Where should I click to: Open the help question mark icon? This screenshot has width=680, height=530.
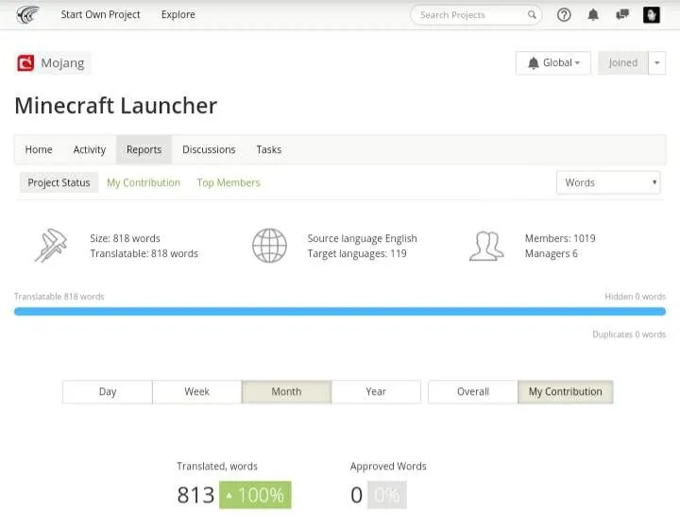coord(564,15)
